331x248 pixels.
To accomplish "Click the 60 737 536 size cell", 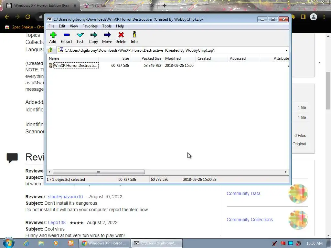I will pyautogui.click(x=120, y=65).
